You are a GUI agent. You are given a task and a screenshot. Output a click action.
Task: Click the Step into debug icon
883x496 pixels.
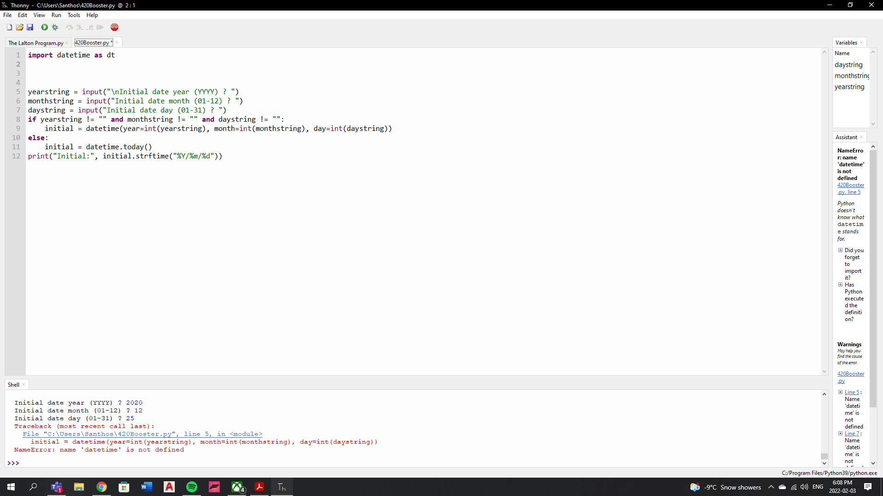(x=80, y=28)
